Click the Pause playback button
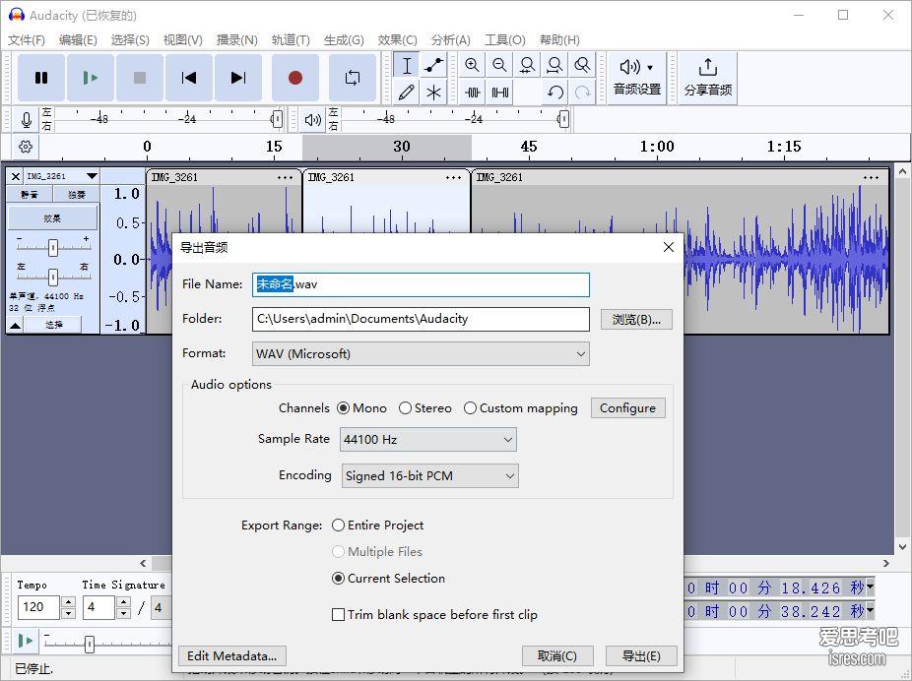 (x=40, y=78)
